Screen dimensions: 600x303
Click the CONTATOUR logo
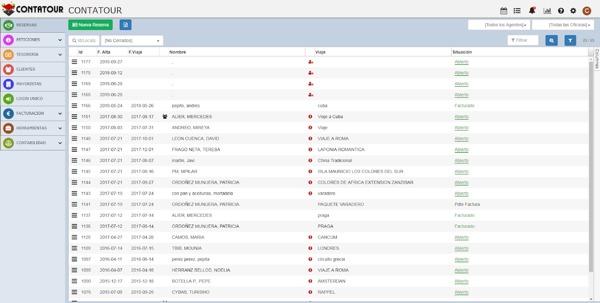tap(33, 9)
